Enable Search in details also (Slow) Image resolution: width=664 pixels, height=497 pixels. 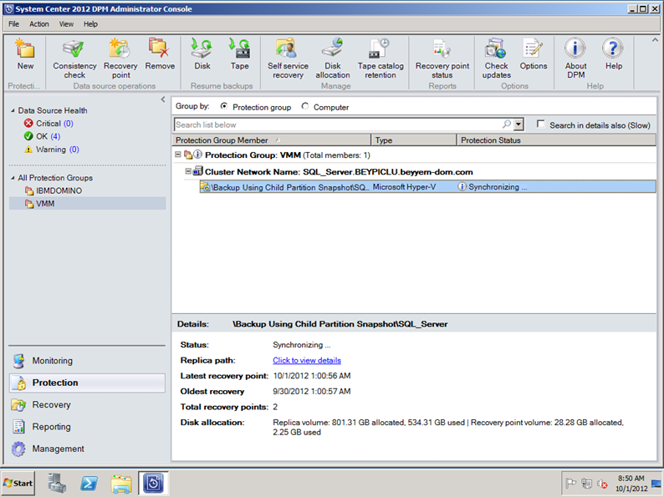click(540, 124)
